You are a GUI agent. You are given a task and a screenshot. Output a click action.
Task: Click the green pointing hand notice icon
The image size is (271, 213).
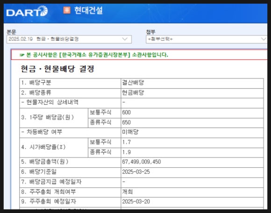click(x=22, y=55)
